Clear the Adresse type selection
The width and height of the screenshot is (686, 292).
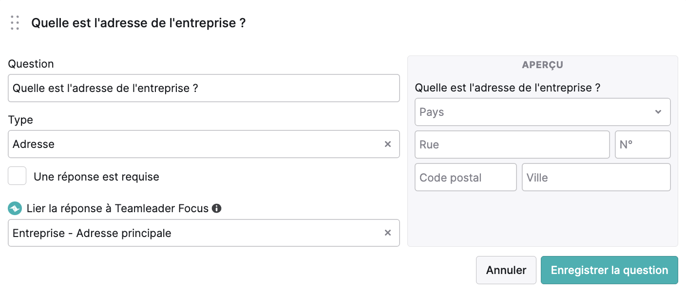388,144
